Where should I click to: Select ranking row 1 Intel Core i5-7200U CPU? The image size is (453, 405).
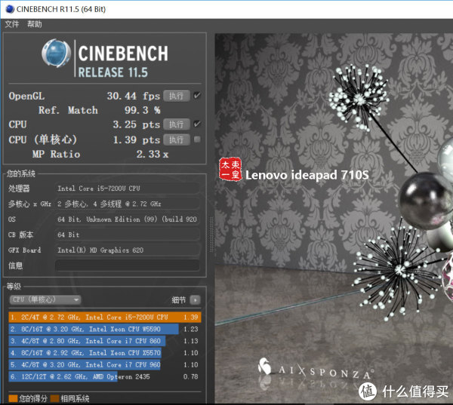coord(105,318)
